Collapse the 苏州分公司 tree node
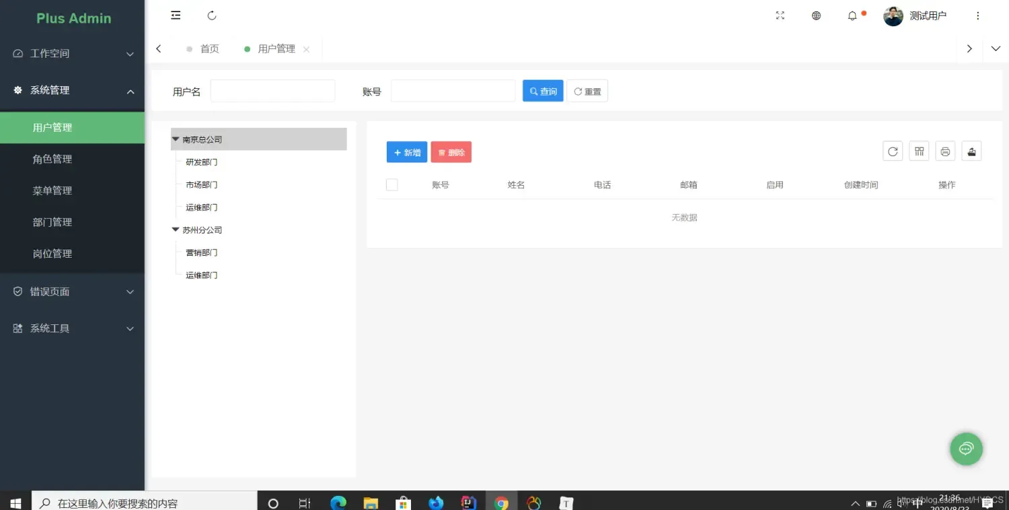The image size is (1009, 510). (176, 229)
